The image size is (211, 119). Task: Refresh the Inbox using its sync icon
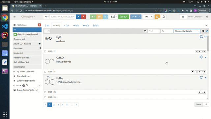(27, 85)
